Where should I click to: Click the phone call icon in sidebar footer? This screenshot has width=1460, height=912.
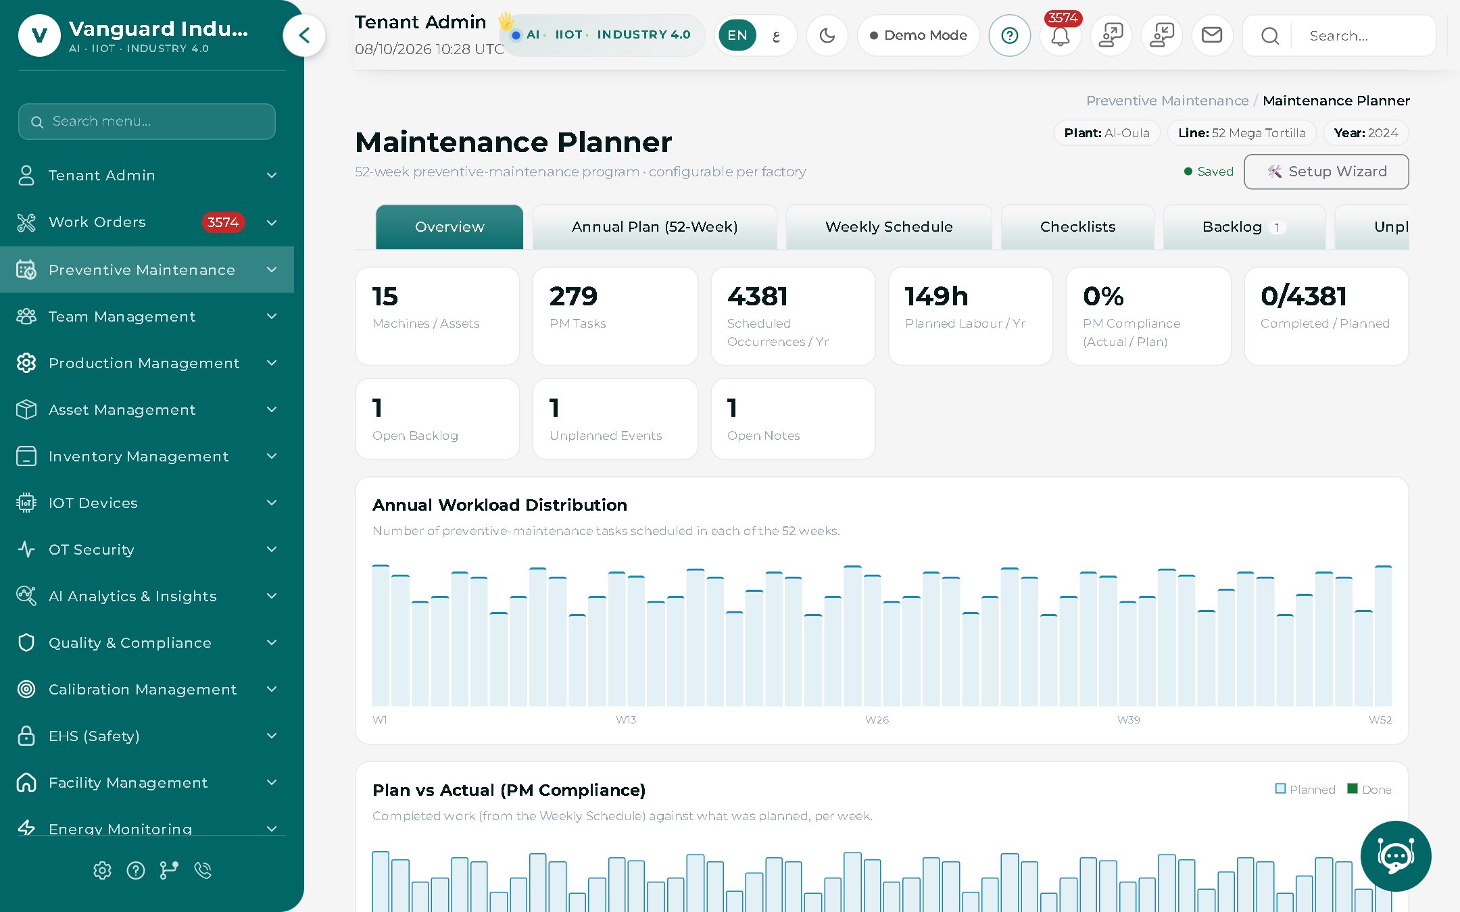tap(203, 870)
